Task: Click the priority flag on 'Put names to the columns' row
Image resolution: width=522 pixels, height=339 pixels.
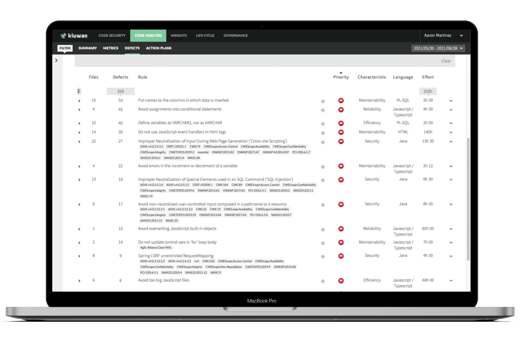Action: tap(341, 100)
